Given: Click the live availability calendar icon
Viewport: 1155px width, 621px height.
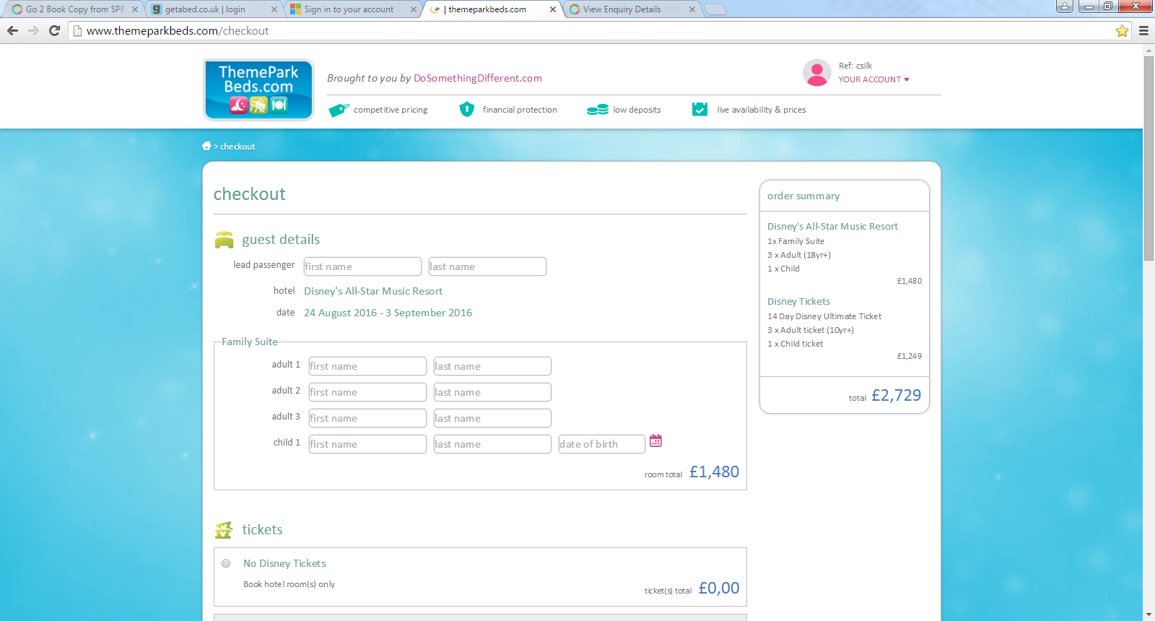Looking at the screenshot, I should 699,109.
